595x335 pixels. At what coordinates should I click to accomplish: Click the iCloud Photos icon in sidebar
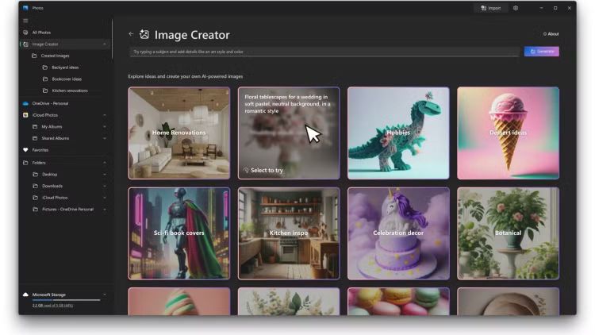tap(25, 115)
